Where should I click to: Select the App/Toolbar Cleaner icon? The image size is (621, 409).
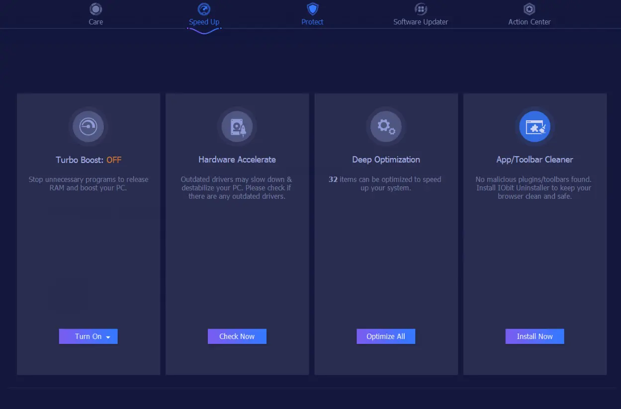(534, 126)
